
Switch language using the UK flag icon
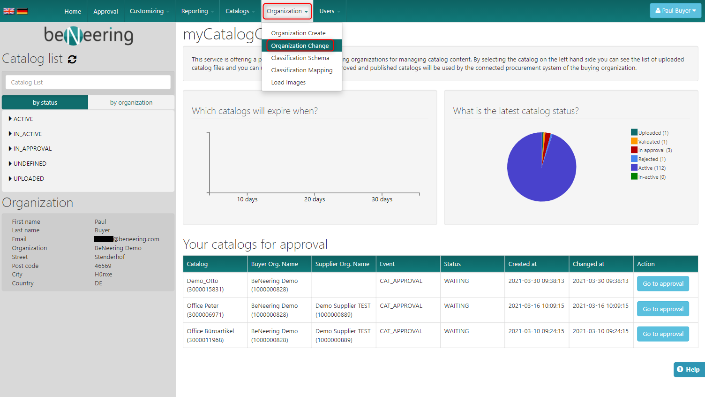coord(9,11)
